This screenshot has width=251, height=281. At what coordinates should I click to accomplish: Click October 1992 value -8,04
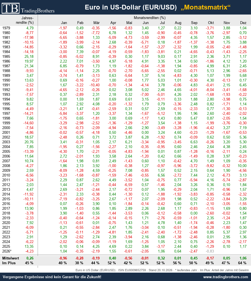[x=210, y=90]
